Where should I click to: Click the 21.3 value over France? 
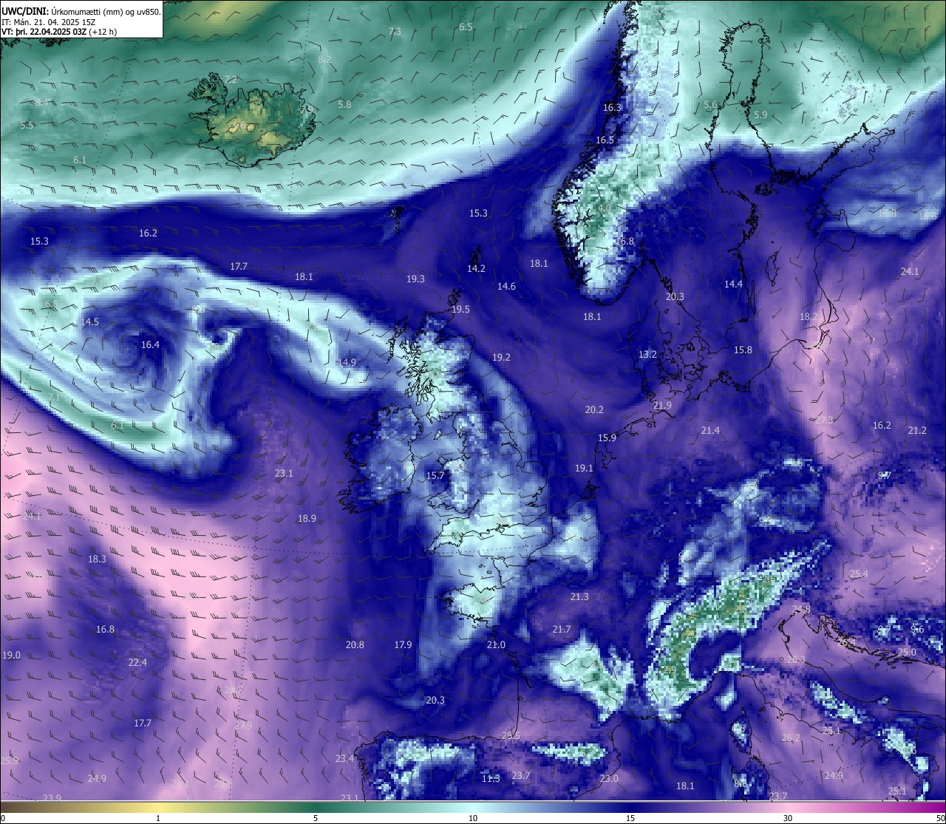click(579, 596)
